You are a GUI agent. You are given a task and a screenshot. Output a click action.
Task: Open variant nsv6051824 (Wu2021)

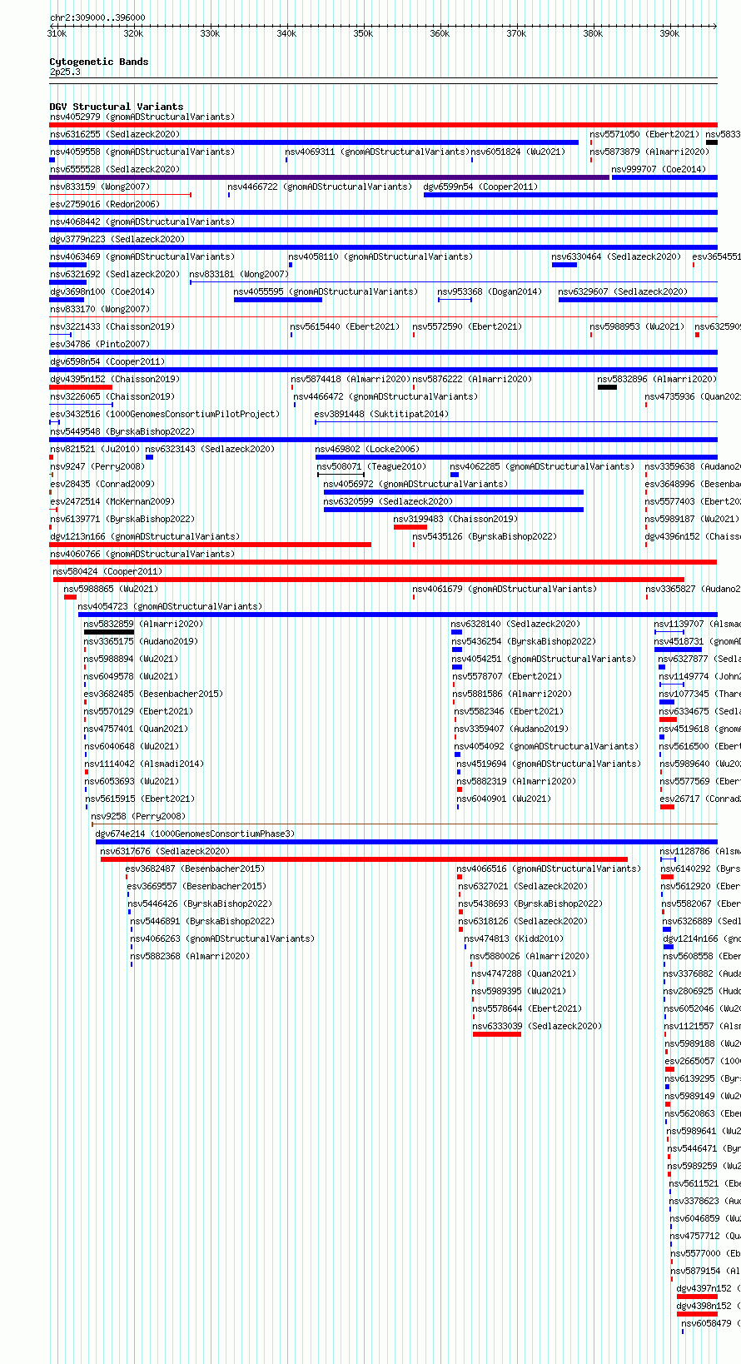tap(518, 152)
